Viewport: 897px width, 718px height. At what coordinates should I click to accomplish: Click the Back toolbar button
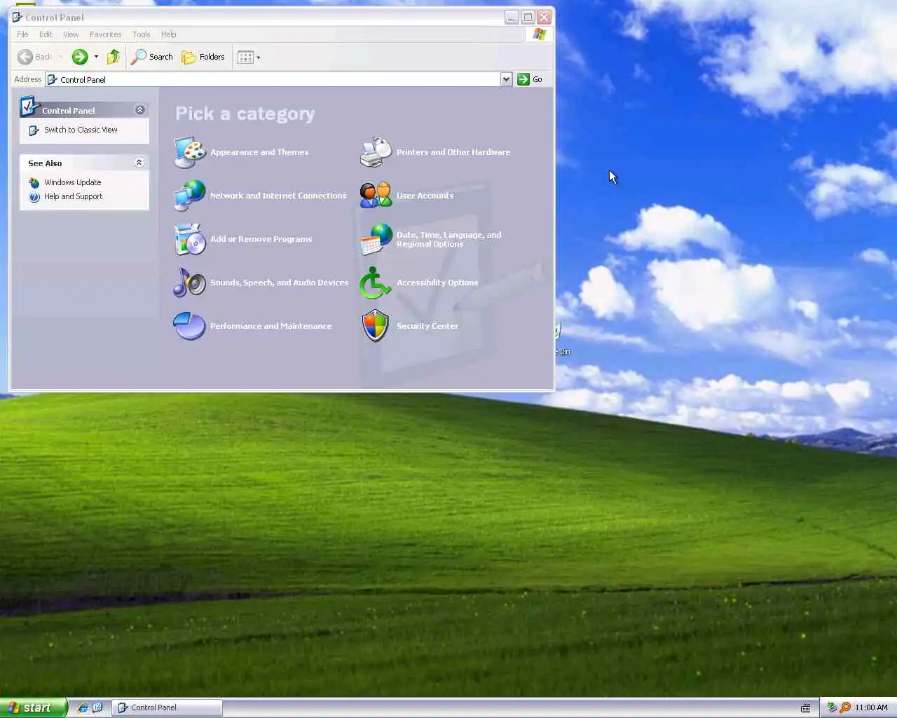click(x=35, y=57)
